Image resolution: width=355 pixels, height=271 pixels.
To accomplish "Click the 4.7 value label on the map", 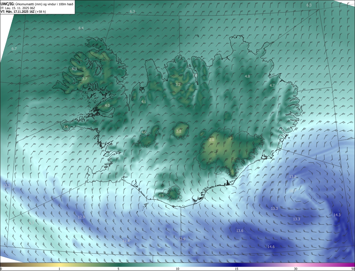I will pos(272,86).
